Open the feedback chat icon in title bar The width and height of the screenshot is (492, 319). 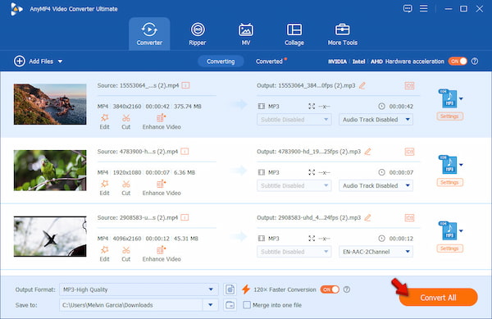[408, 8]
